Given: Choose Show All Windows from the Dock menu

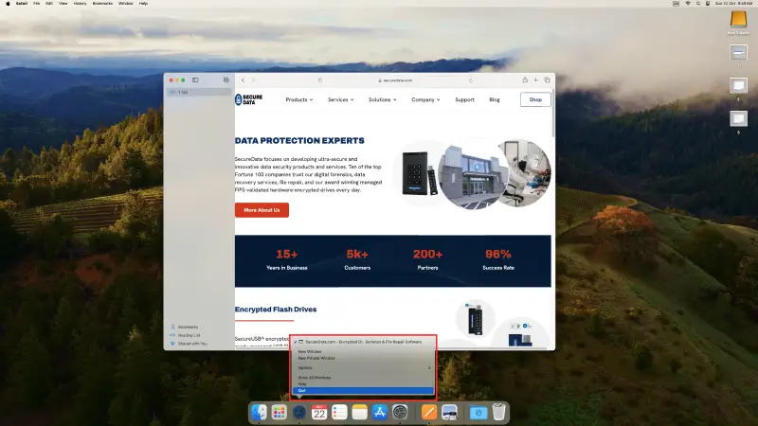Looking at the screenshot, I should [363, 377].
